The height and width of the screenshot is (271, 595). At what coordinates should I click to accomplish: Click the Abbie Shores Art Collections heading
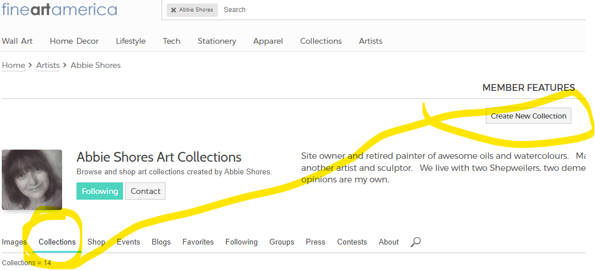(159, 157)
